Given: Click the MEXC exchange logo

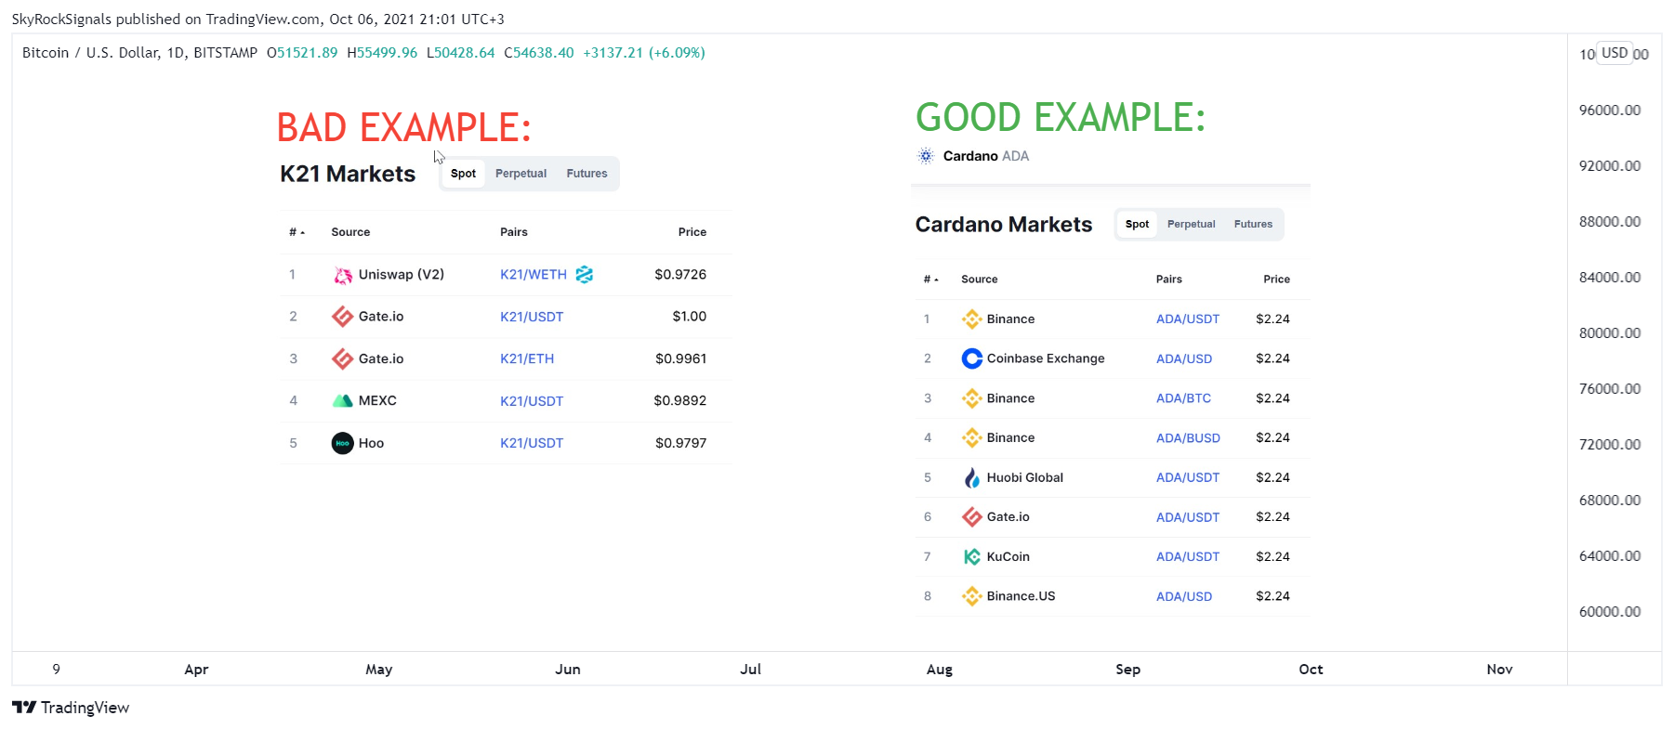Looking at the screenshot, I should coord(343,401).
